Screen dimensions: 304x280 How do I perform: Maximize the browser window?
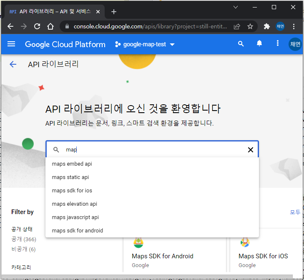pyautogui.click(x=274, y=7)
